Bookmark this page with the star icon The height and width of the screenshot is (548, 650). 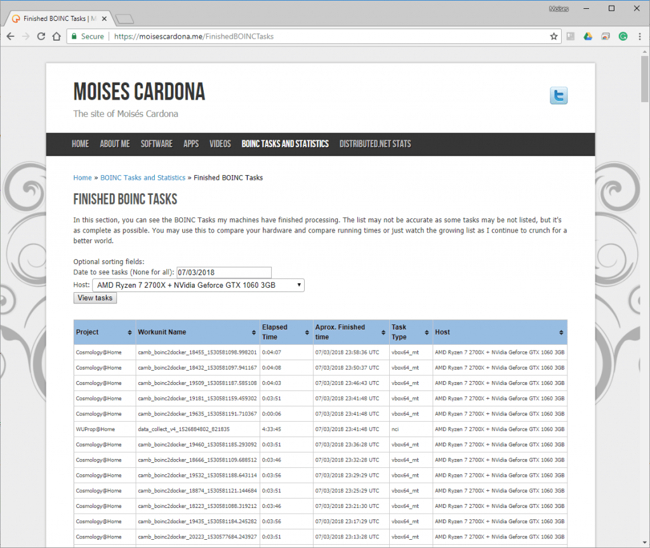coord(554,36)
